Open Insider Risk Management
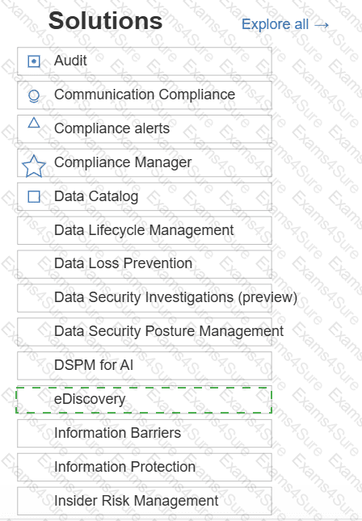The height and width of the screenshot is (521, 362). point(145,502)
